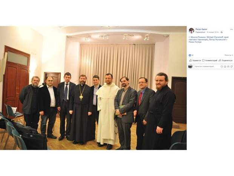Insert an emoji in the comment
Screen dimensions: 234x176
pyautogui.click(x=222, y=67)
